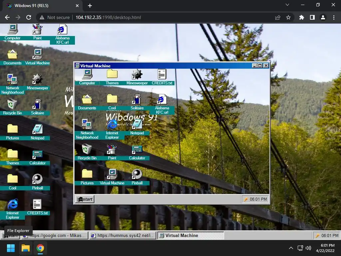This screenshot has height=256, width=341.
Task: Open File Explorer on the host taskbar
Action: [x=25, y=248]
